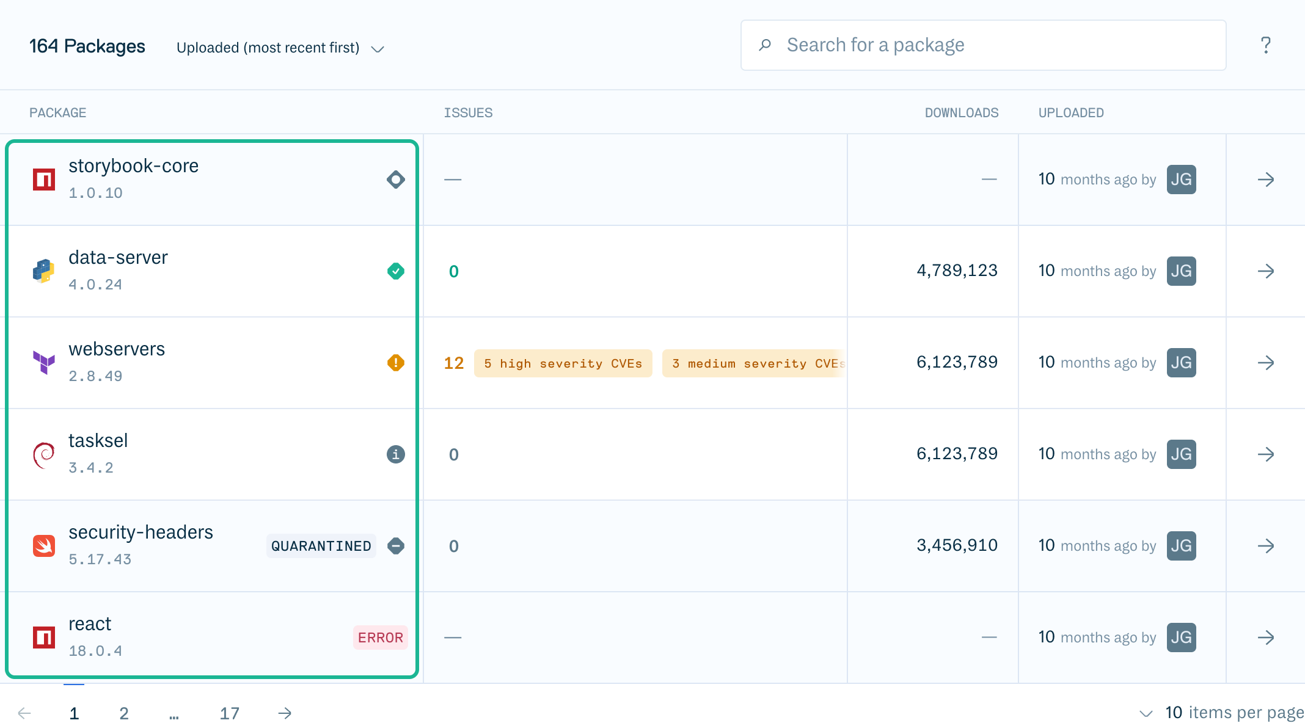Open security-headers details with row arrow
Viewport: 1305px width, 723px height.
coord(1266,546)
